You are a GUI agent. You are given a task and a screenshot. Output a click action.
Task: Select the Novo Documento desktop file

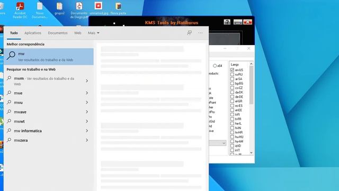click(x=40, y=10)
